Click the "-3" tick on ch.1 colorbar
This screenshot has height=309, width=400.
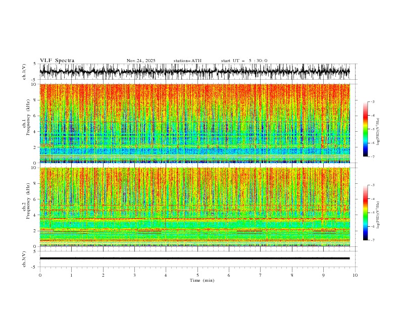coord(372,101)
